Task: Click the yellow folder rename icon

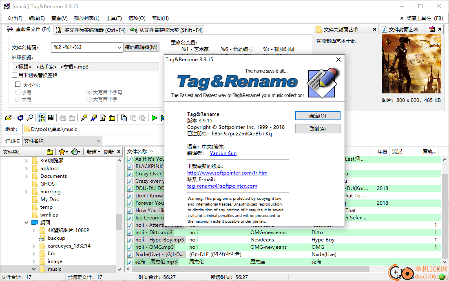Action: [x=112, y=118]
